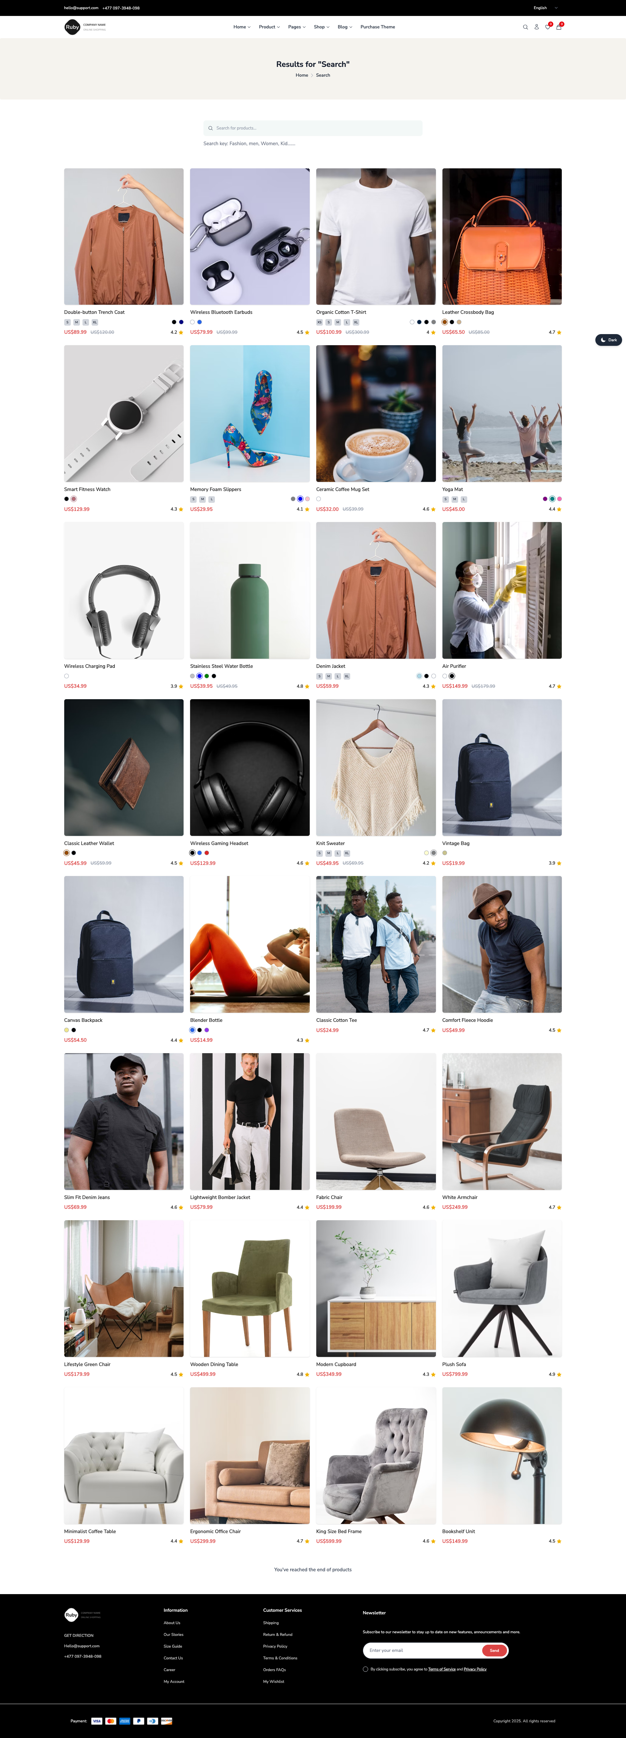Click the Mastercard payment icon

[111, 1720]
